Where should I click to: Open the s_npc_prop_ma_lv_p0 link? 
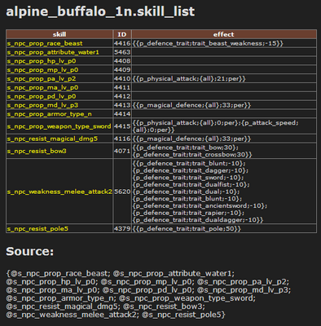pyautogui.click(x=42, y=87)
